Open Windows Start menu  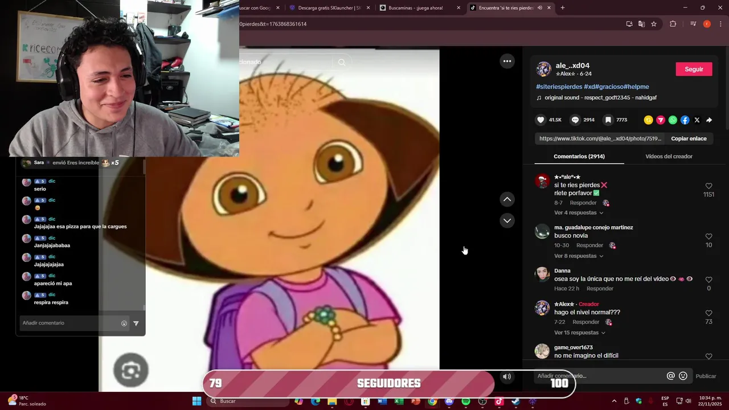click(196, 401)
